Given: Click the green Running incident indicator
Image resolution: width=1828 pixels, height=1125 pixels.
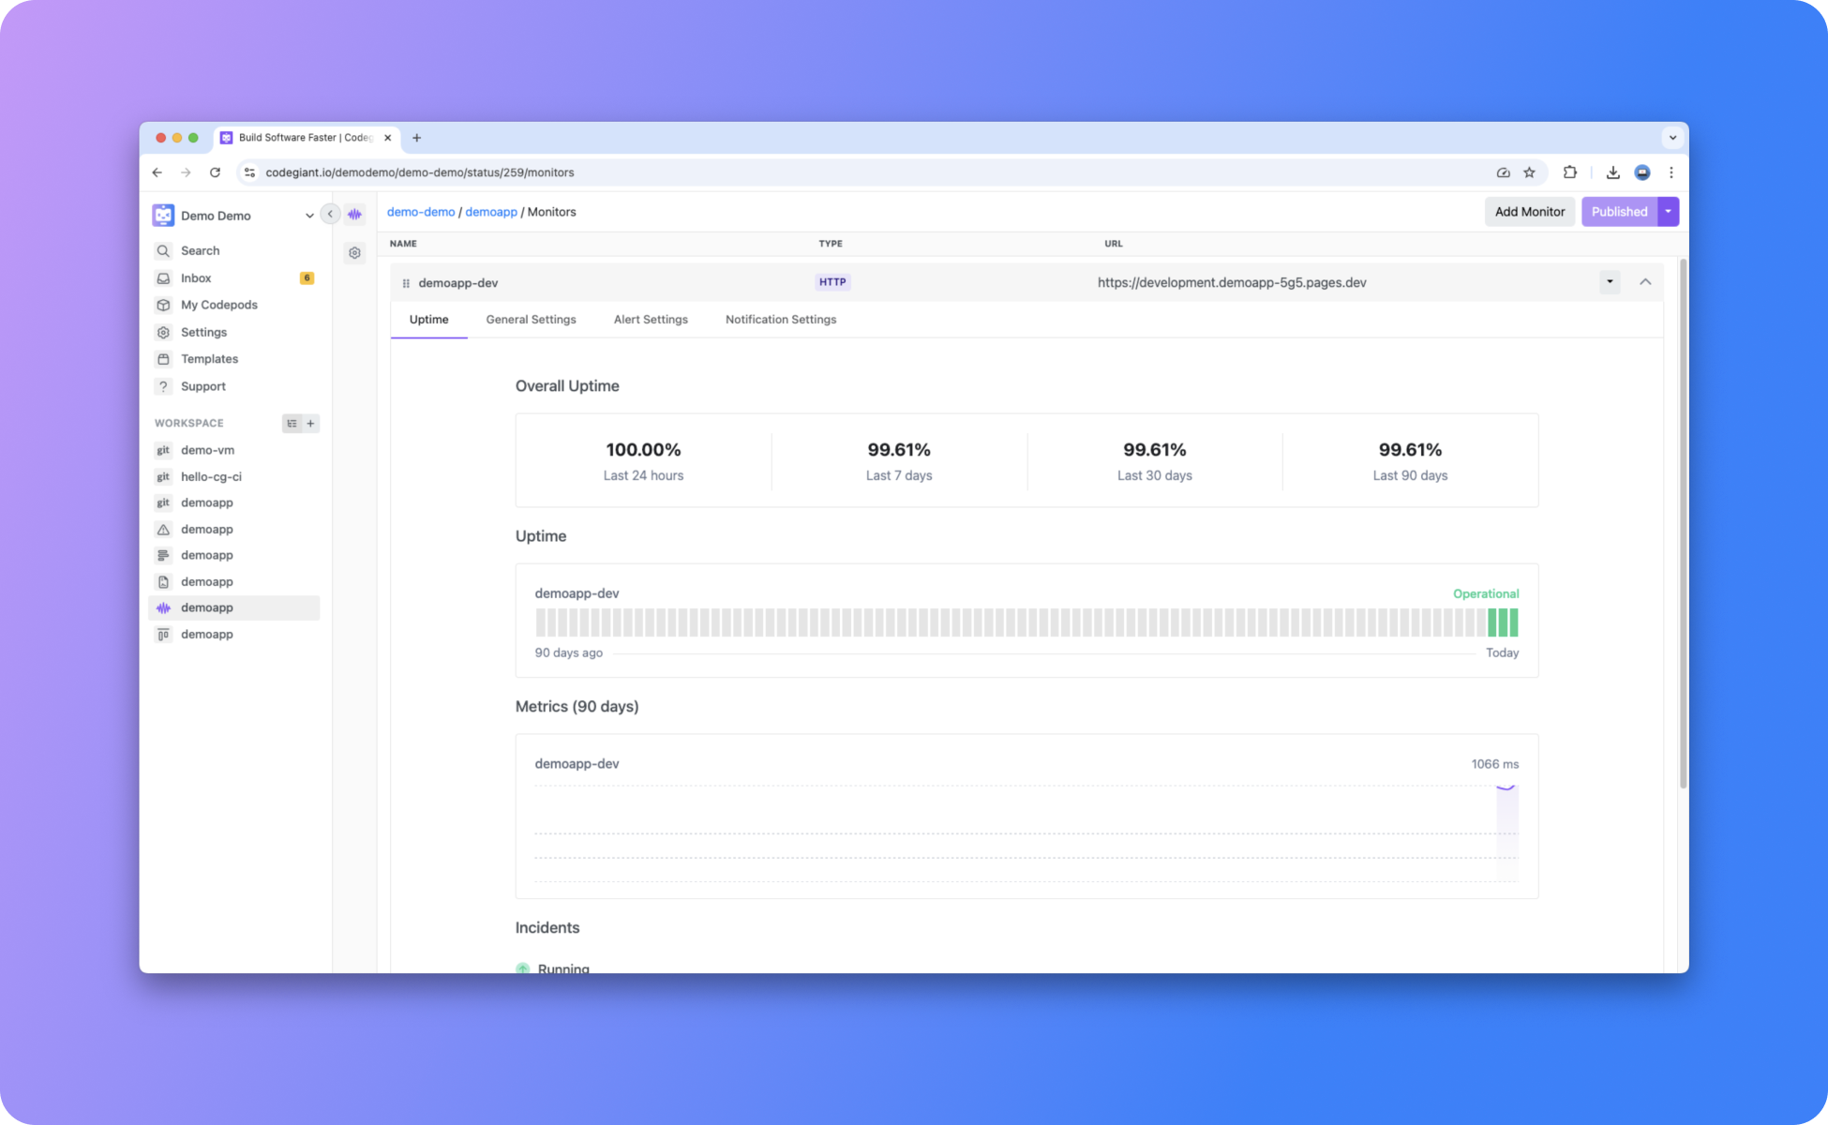Looking at the screenshot, I should pos(523,968).
